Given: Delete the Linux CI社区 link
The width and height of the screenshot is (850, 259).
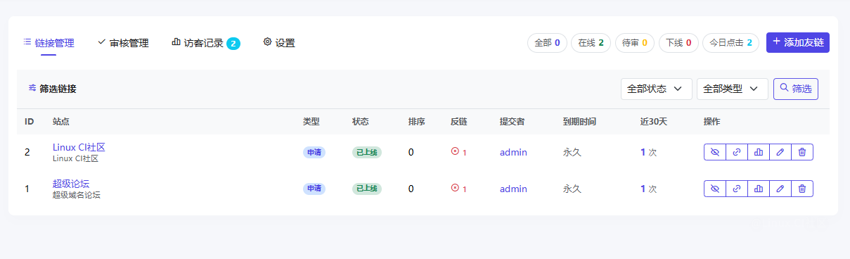Looking at the screenshot, I should (x=802, y=152).
